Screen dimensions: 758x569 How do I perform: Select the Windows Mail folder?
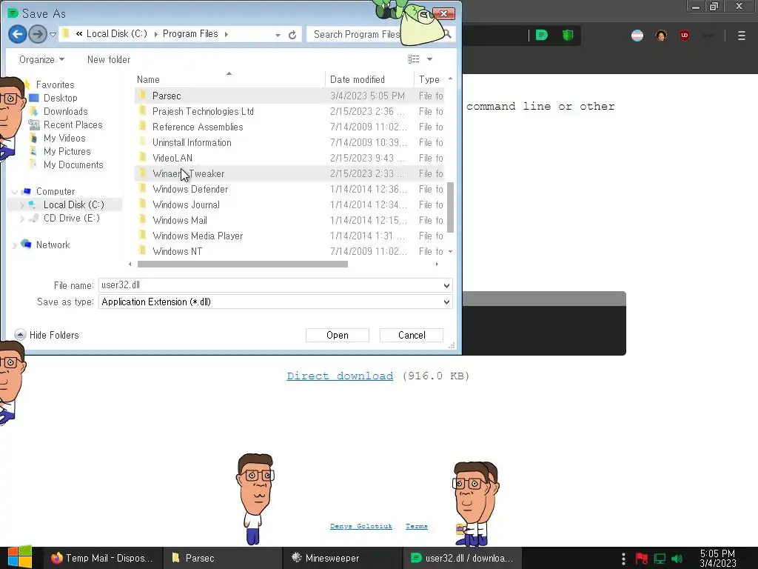179,220
